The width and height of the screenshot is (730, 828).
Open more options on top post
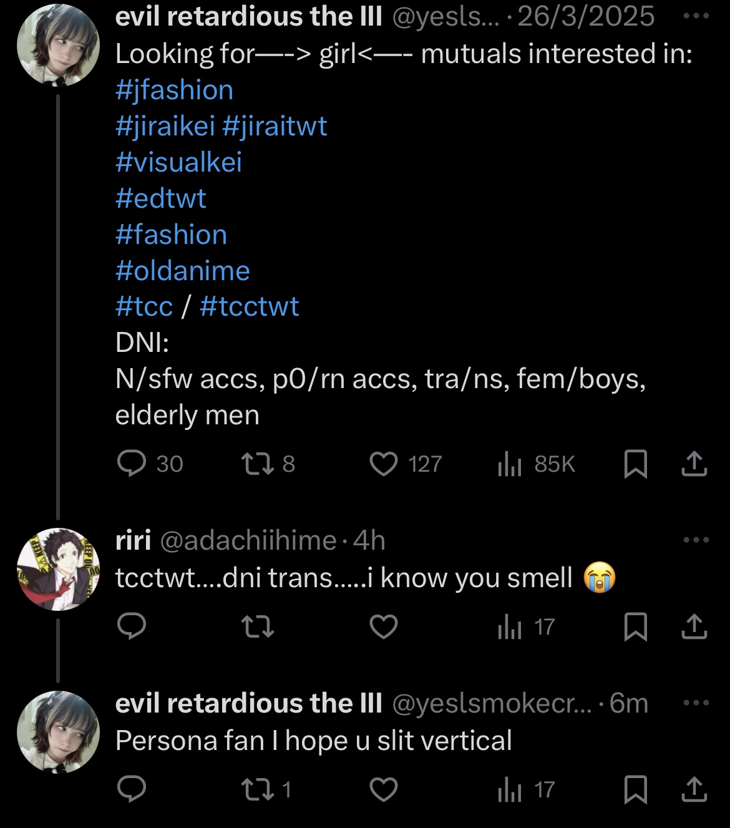pos(696,16)
